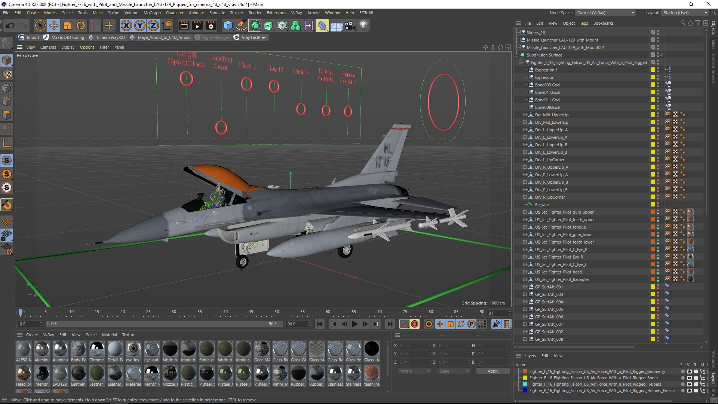718x404 pixels.
Task: Toggle visibility eye of Rigged_Geometry layer
Action: click(x=689, y=371)
